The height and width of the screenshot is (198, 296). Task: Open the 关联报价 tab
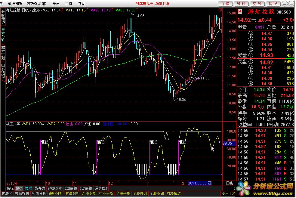click(22, 193)
